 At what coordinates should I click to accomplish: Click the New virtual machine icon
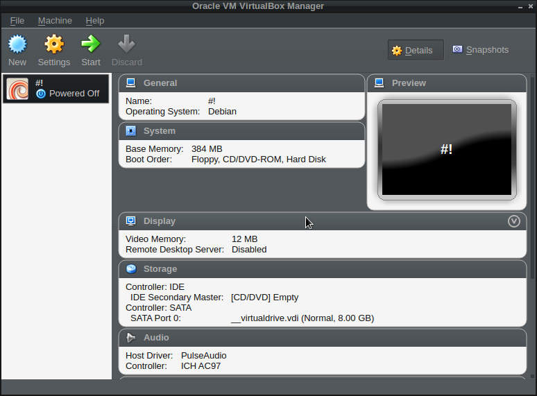click(17, 44)
